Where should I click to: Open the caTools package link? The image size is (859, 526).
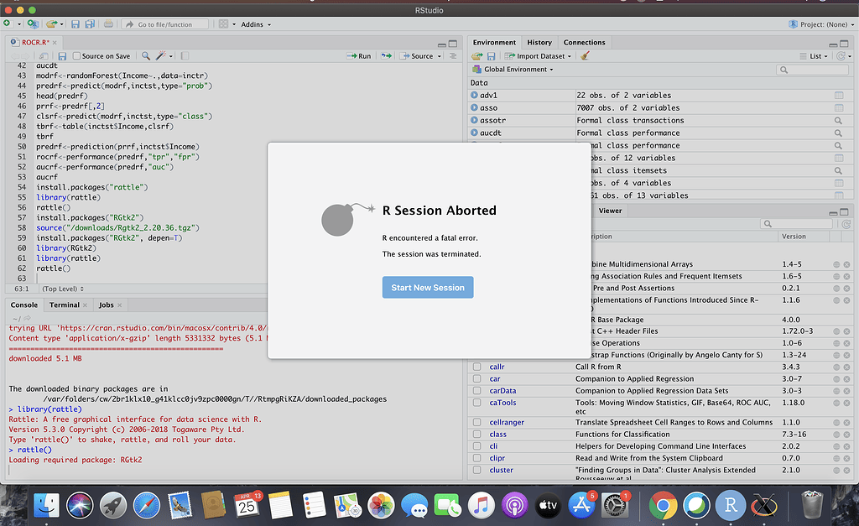[x=503, y=403]
